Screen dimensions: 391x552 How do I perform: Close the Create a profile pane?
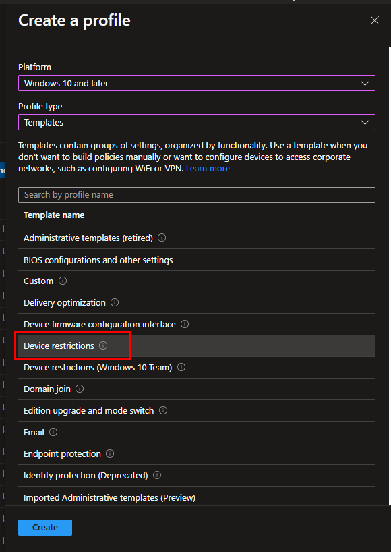coord(374,20)
